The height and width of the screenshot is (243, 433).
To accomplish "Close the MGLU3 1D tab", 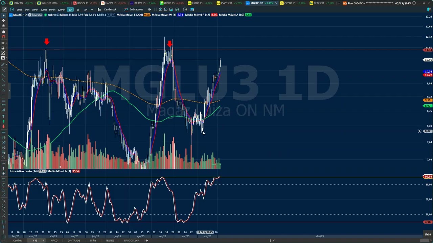I will (x=276, y=3).
